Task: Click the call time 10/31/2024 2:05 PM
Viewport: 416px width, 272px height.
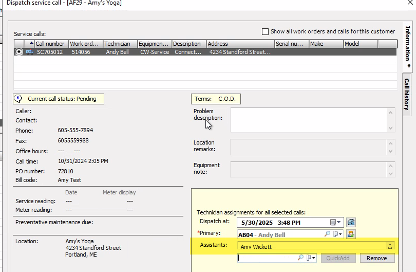Action: [83, 161]
